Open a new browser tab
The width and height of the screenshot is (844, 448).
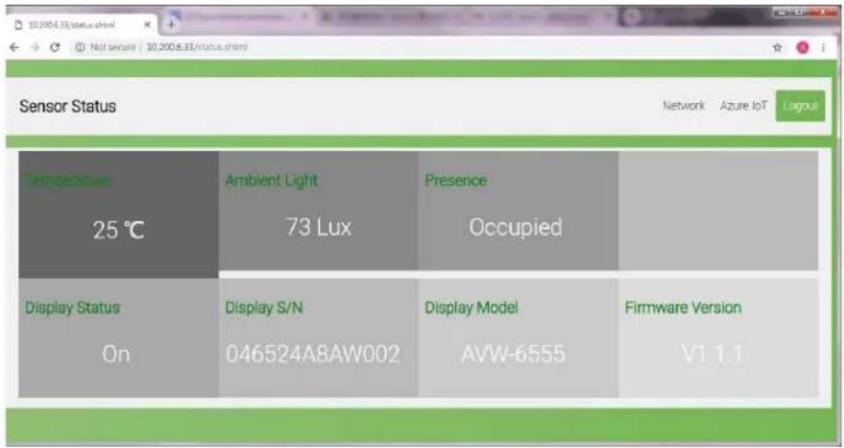point(172,24)
